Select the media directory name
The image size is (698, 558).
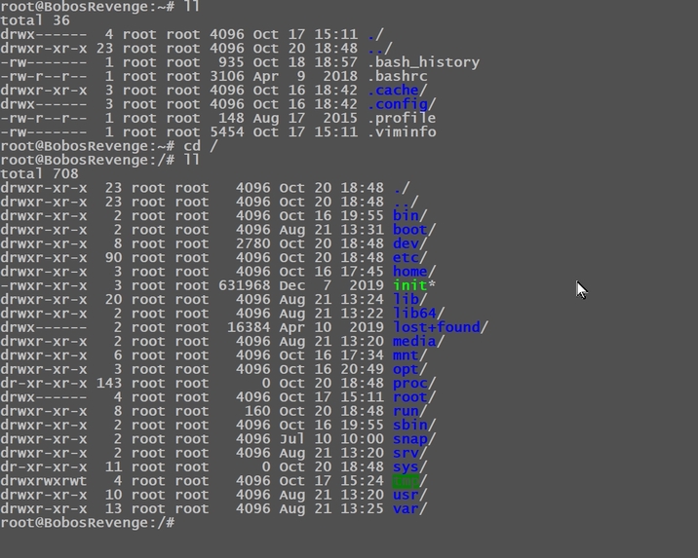click(414, 341)
